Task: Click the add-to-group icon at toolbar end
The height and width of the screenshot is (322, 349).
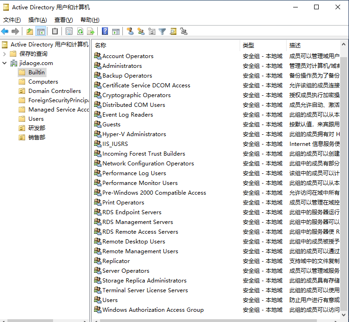Action: 184,31
